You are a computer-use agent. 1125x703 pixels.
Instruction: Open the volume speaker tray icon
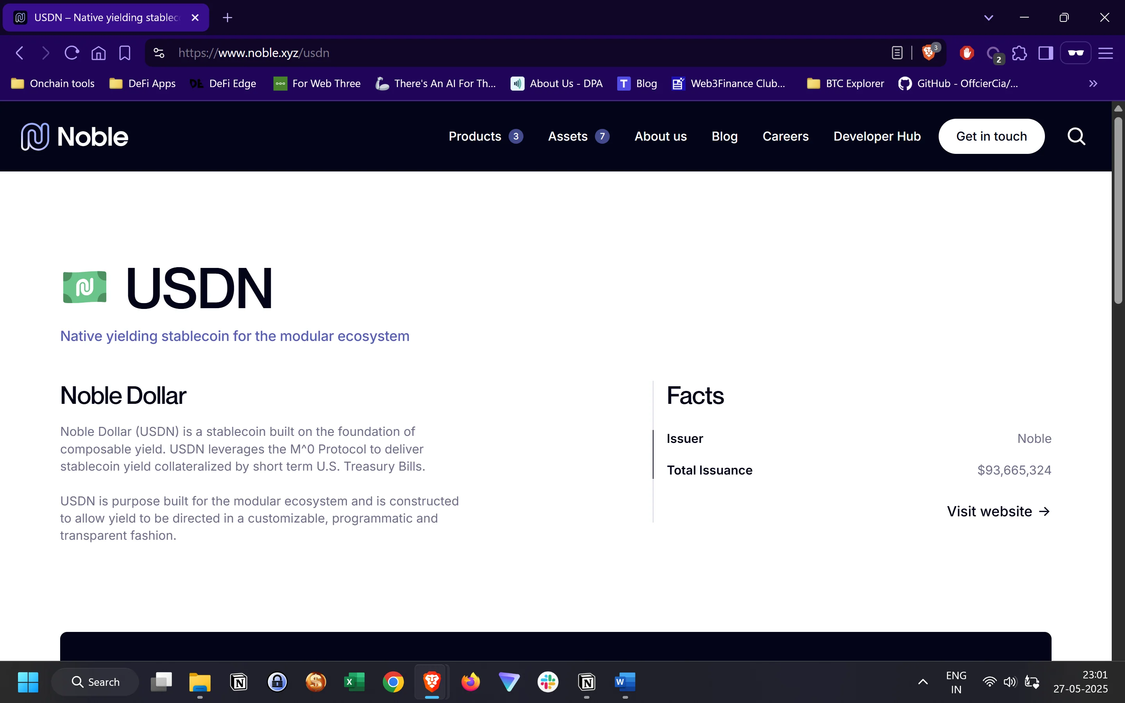1010,682
